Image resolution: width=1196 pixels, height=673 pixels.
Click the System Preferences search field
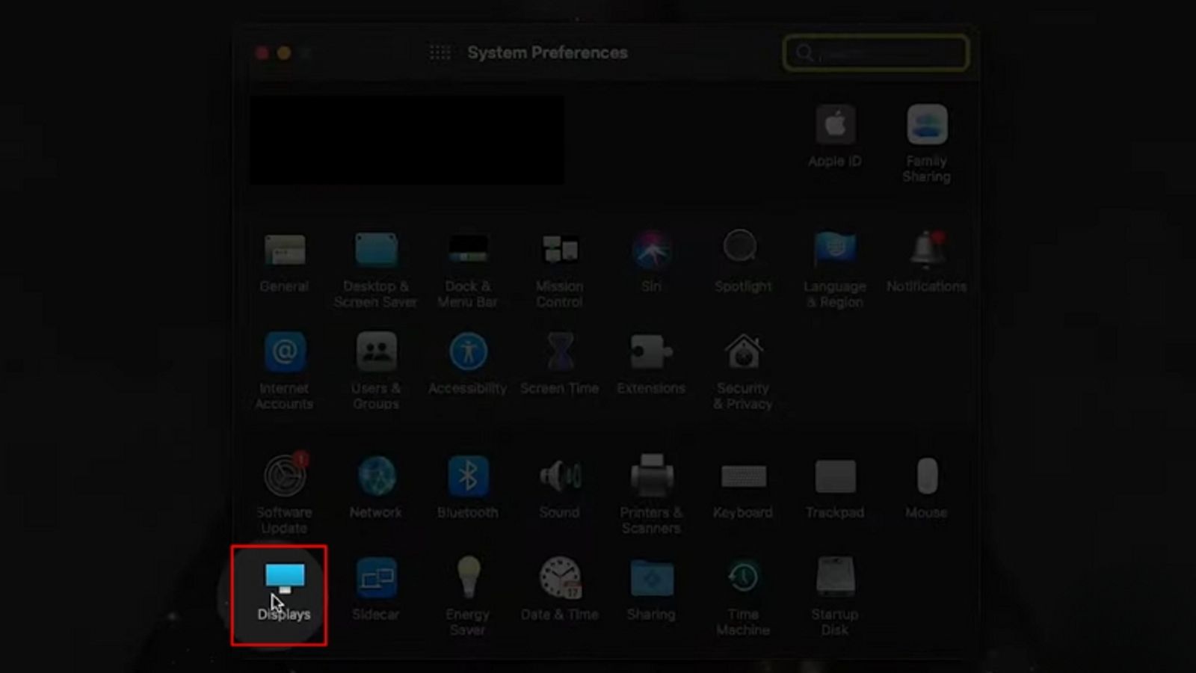coord(882,54)
